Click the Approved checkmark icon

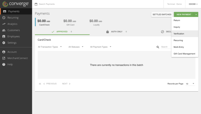click(x=53, y=32)
